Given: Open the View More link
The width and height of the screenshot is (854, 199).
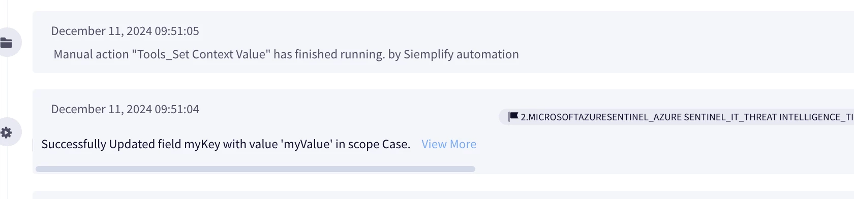Looking at the screenshot, I should (x=449, y=144).
